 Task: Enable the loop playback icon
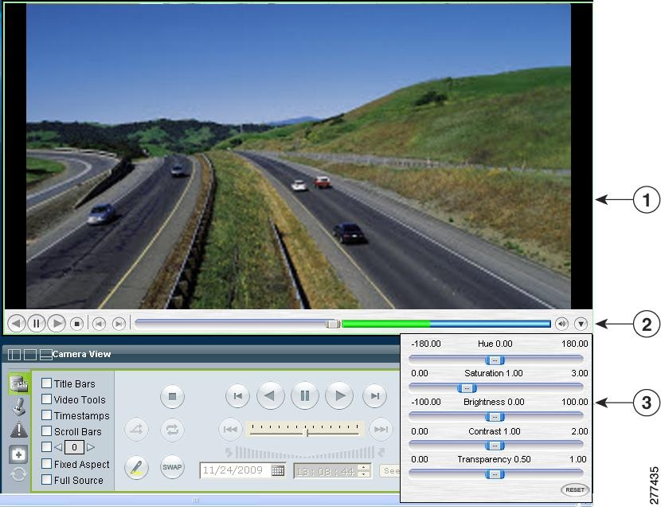172,429
